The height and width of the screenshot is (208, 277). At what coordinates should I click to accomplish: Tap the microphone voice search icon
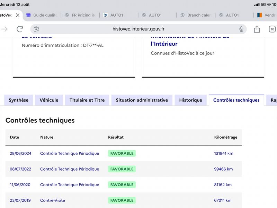(241, 29)
